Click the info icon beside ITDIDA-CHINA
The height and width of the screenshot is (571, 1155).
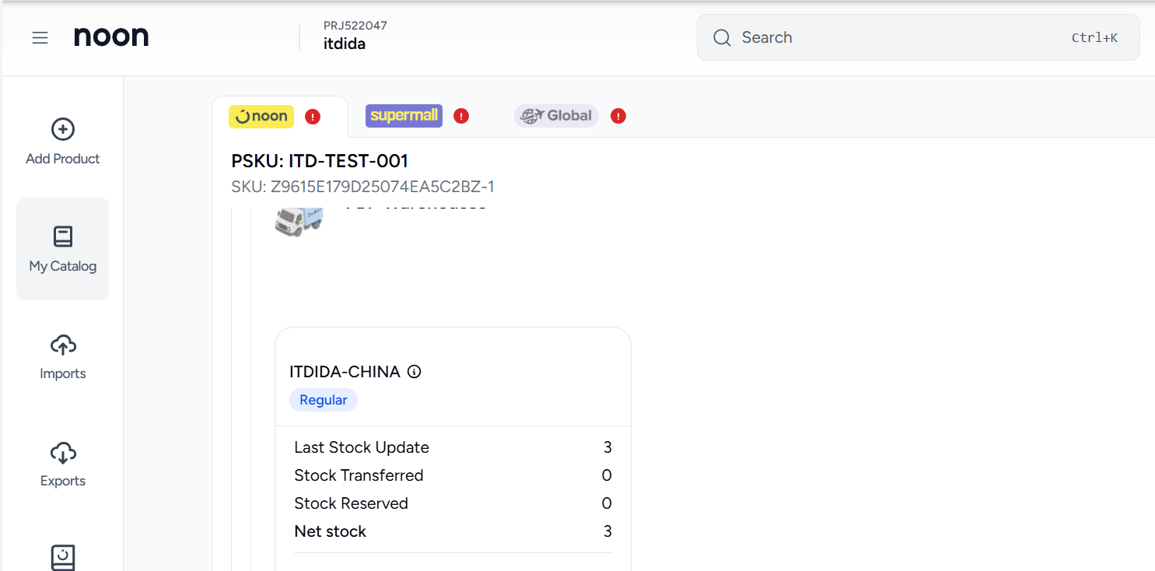pyautogui.click(x=415, y=372)
